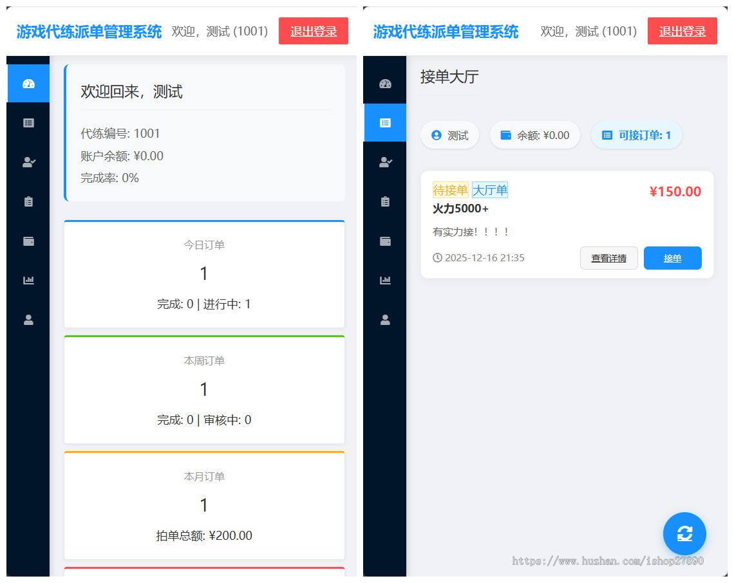
Task: Click the 测试 user chip
Action: pos(449,135)
